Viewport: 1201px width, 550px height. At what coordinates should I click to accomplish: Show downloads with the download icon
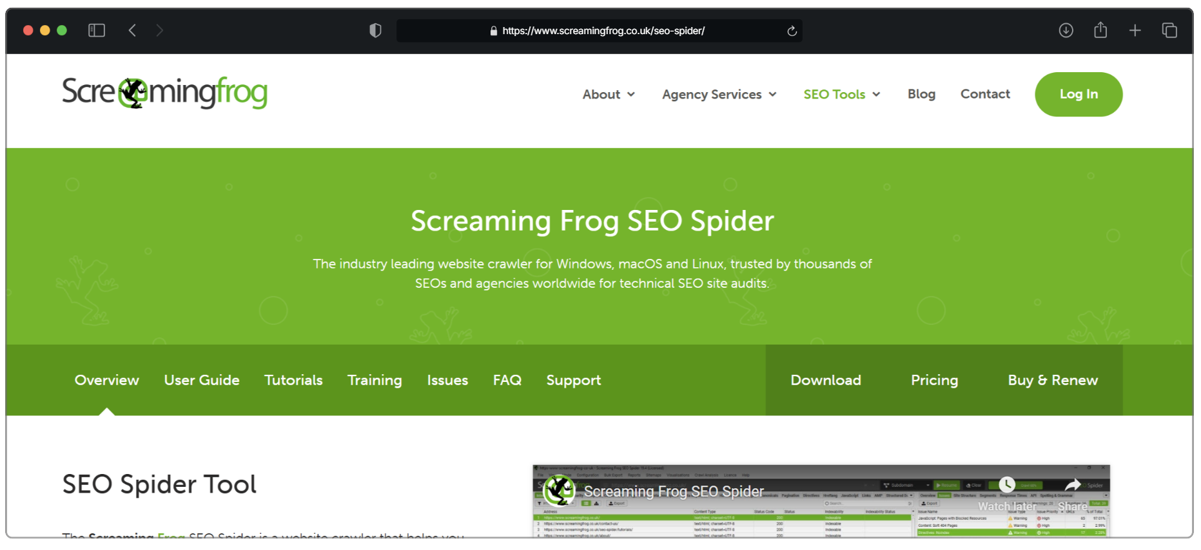(x=1066, y=30)
